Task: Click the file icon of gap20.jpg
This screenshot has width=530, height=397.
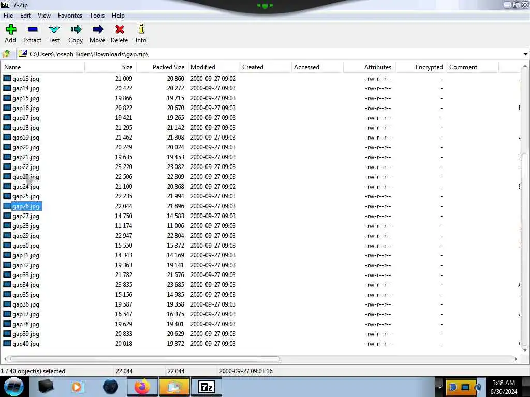Action: coord(7,147)
